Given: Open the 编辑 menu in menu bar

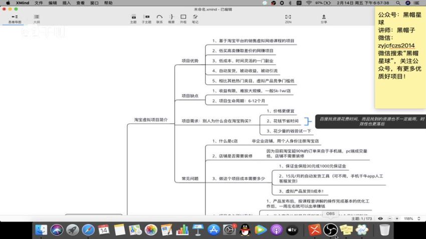Looking at the screenshot, I should point(53,3).
